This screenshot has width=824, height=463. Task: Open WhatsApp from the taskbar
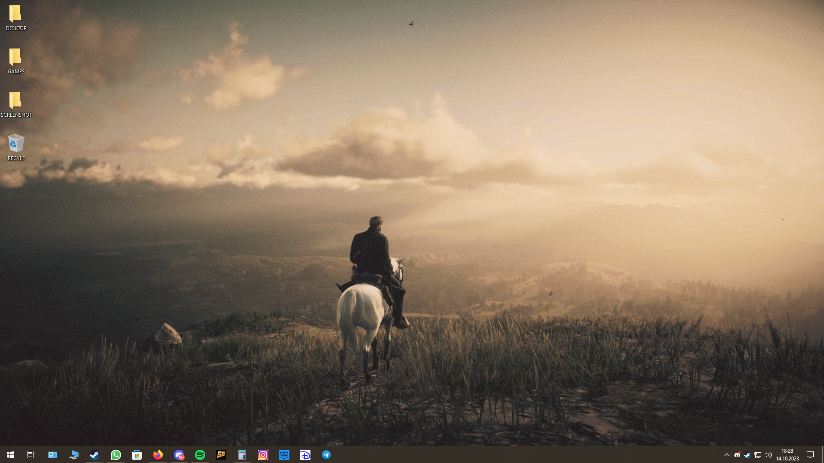(116, 455)
